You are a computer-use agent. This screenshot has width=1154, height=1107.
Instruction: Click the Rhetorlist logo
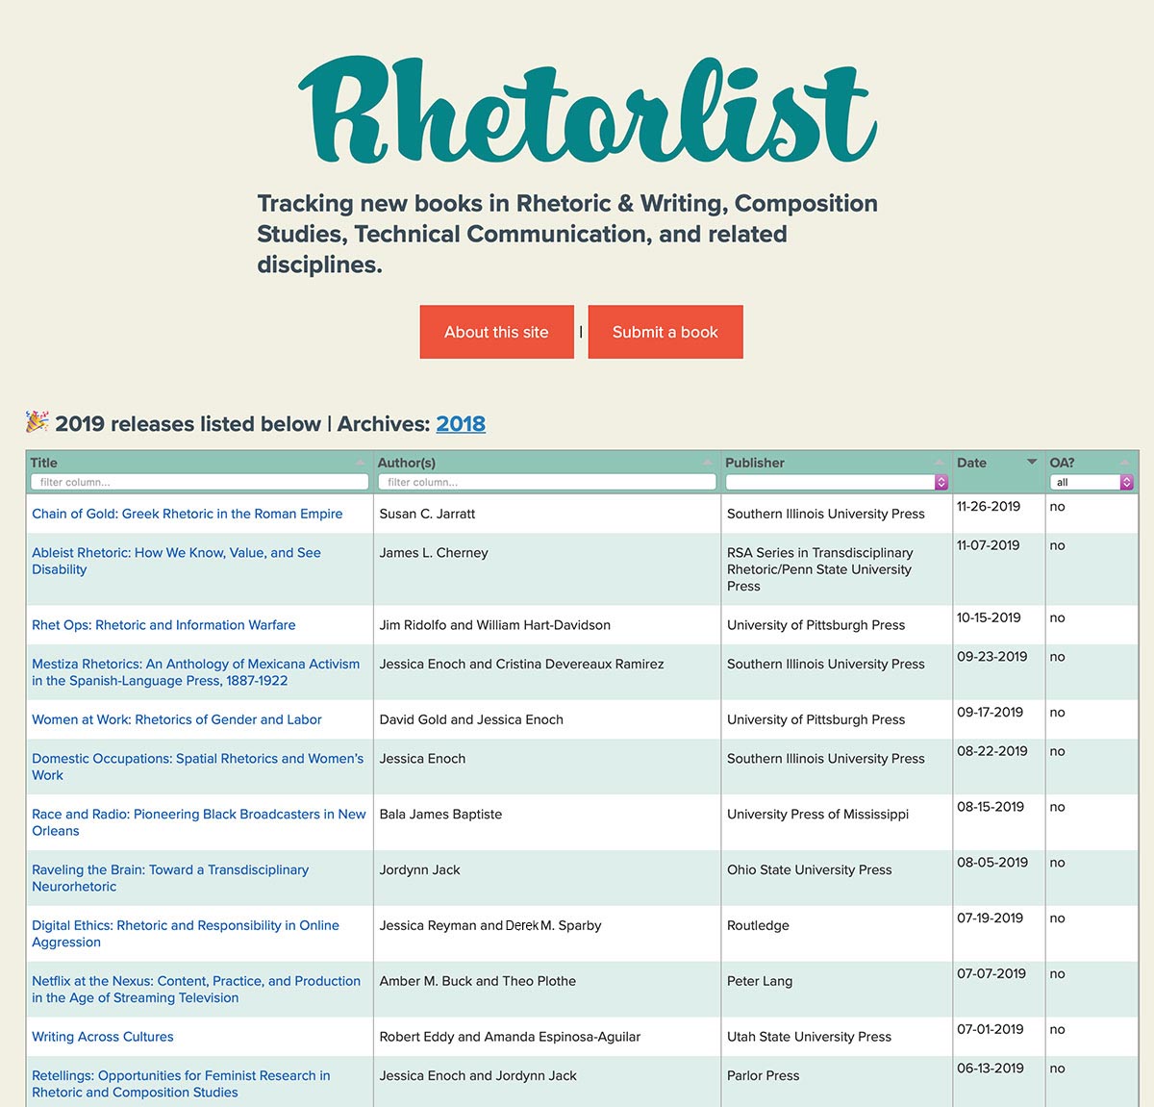[588, 110]
